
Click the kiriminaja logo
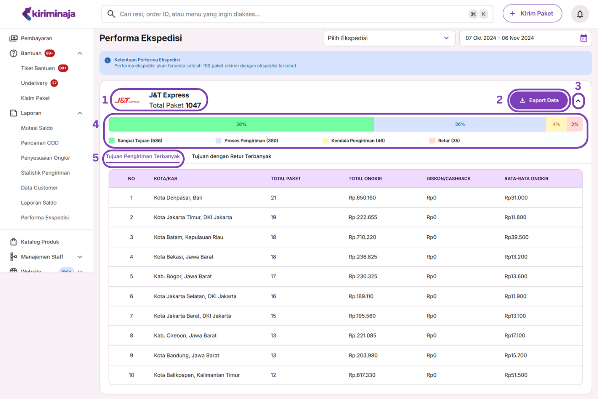pos(49,14)
